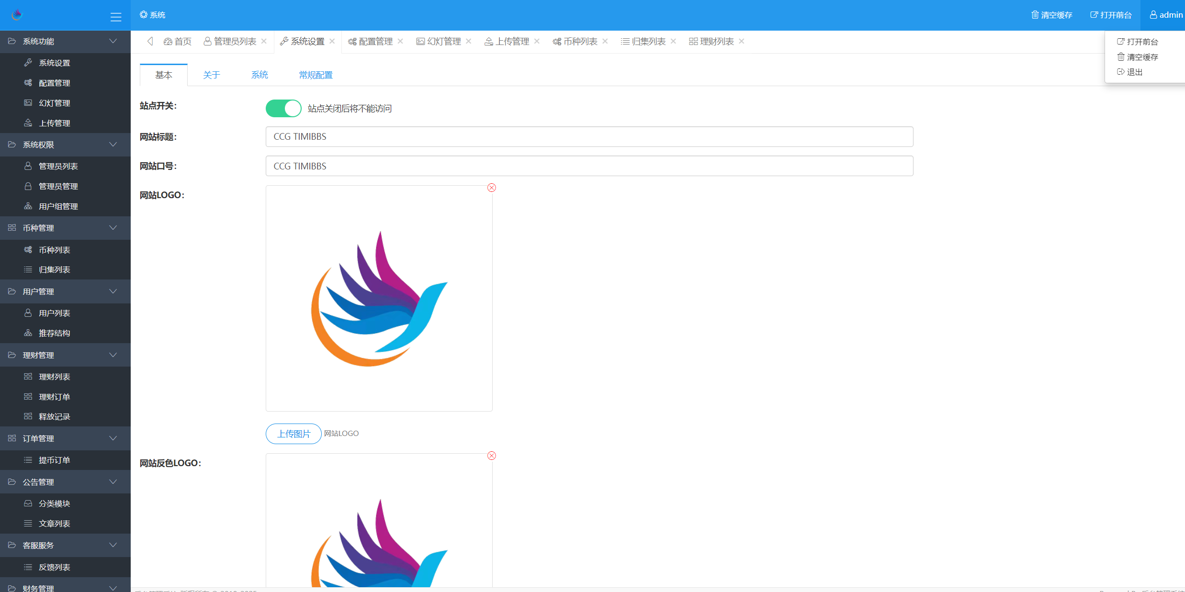This screenshot has height=592, width=1185.
Task: Select 退出 from the admin dropdown menu
Action: tap(1134, 72)
